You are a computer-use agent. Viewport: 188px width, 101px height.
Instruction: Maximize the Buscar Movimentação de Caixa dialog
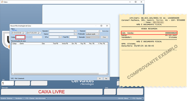pos(101,26)
